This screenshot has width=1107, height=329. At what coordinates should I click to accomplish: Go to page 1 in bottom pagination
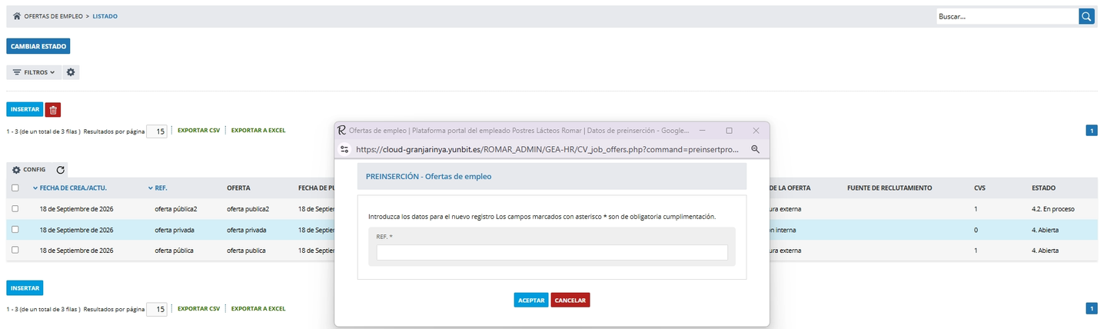[x=1092, y=308]
